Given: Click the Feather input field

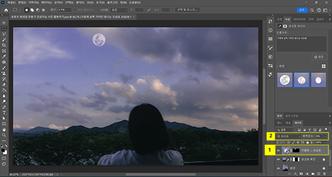Looking at the screenshot, I should [x=65, y=10].
